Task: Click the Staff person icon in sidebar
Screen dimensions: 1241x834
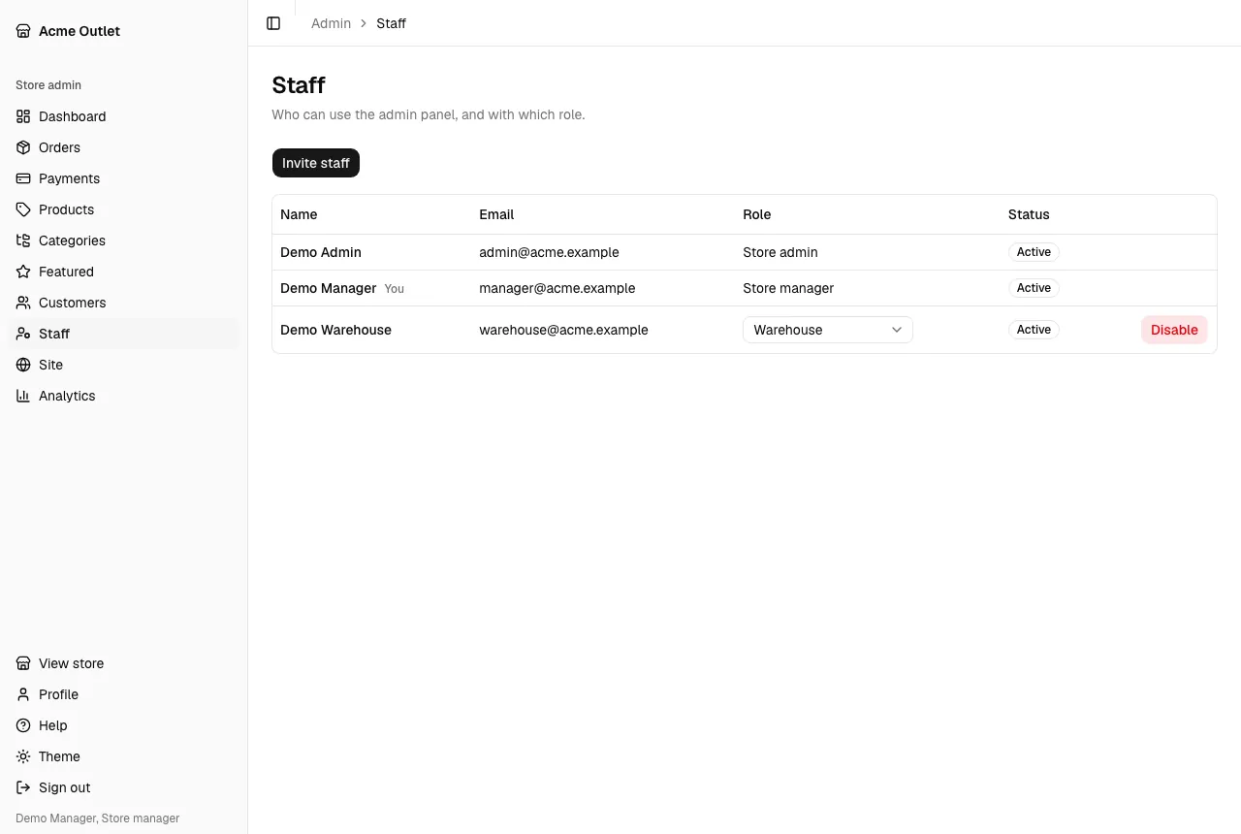Action: click(x=23, y=334)
